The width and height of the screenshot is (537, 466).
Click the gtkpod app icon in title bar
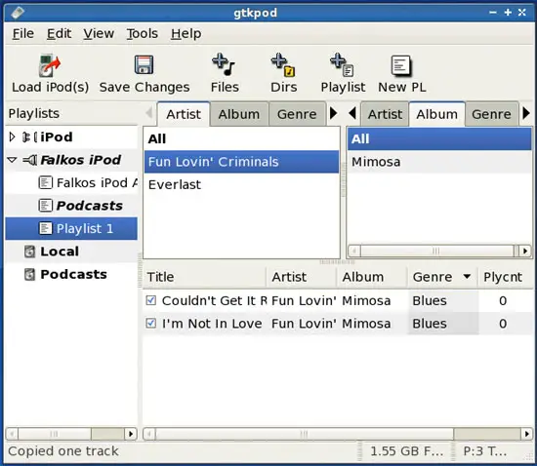click(18, 13)
